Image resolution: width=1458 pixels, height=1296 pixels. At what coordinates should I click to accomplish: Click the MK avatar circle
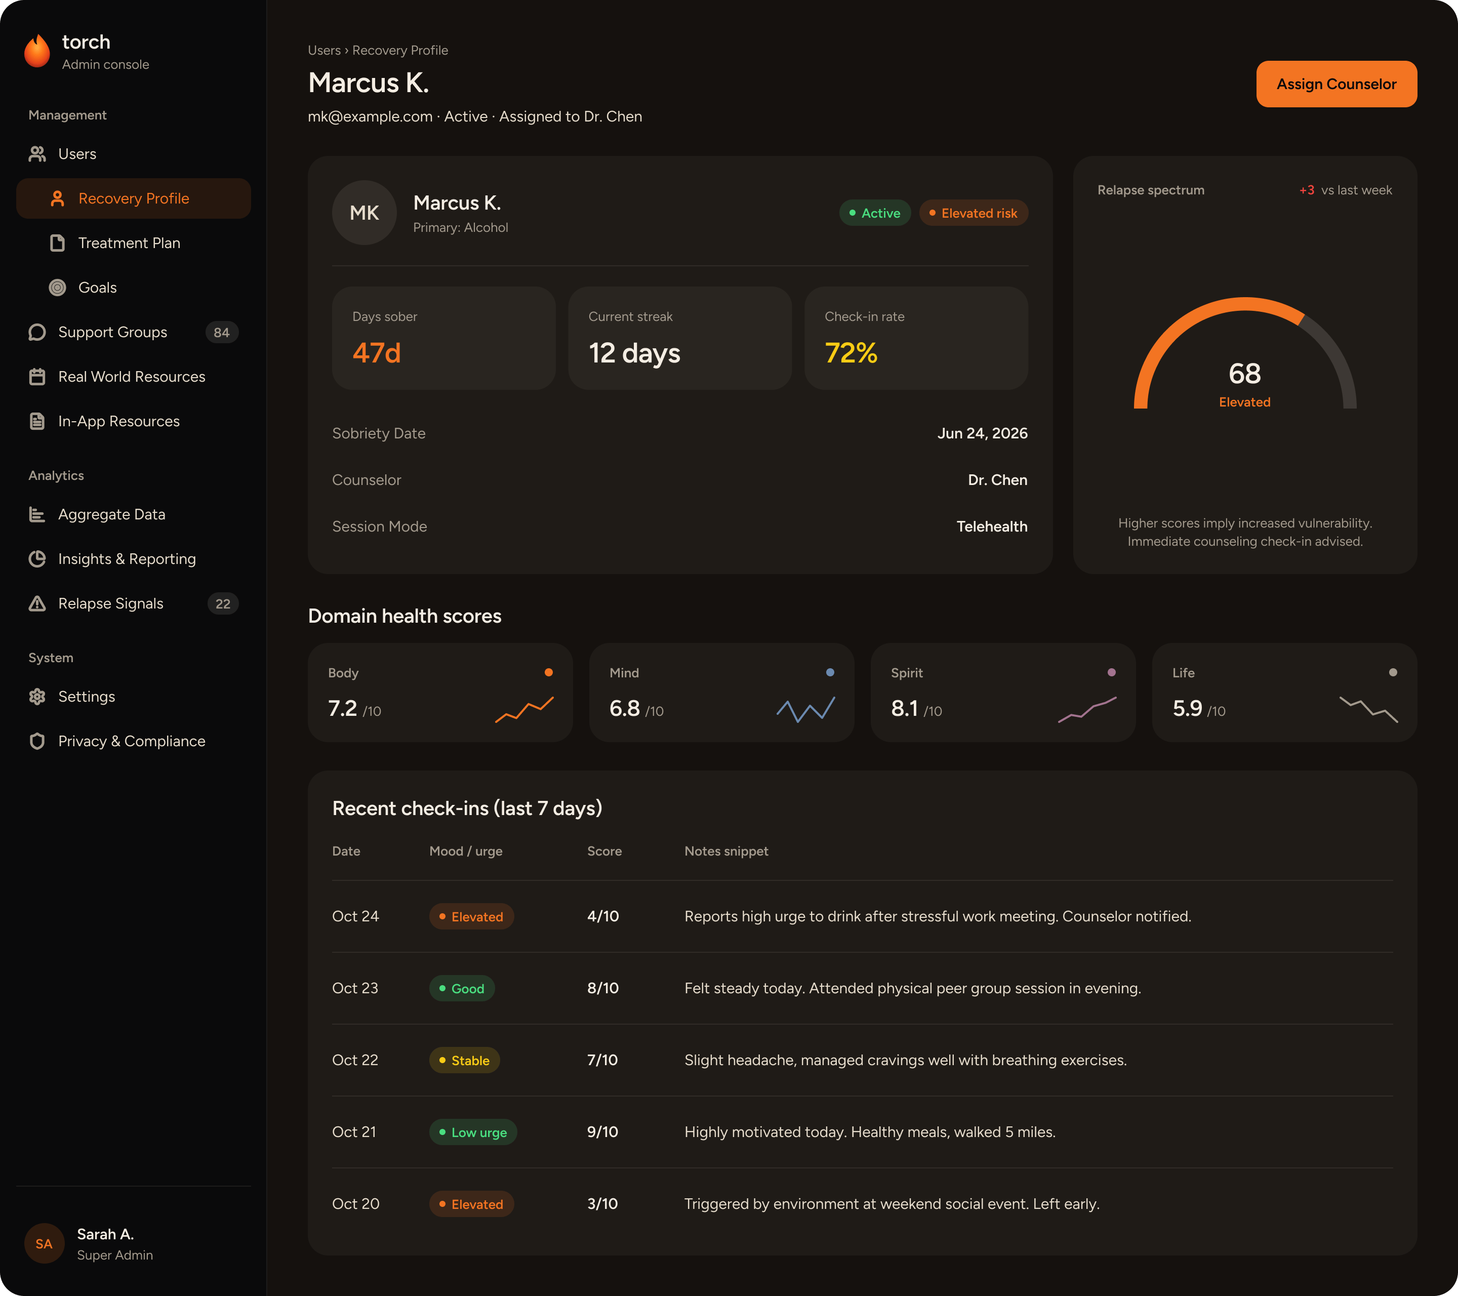pyautogui.click(x=364, y=213)
